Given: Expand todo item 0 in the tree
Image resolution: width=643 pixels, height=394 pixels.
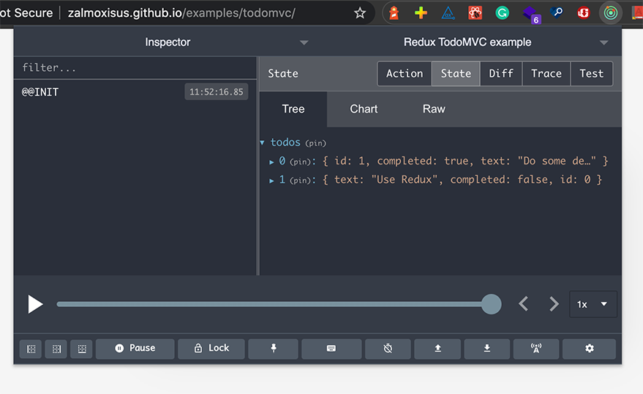Looking at the screenshot, I should (x=271, y=162).
